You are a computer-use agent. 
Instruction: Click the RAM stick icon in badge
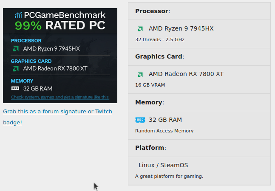point(15,88)
